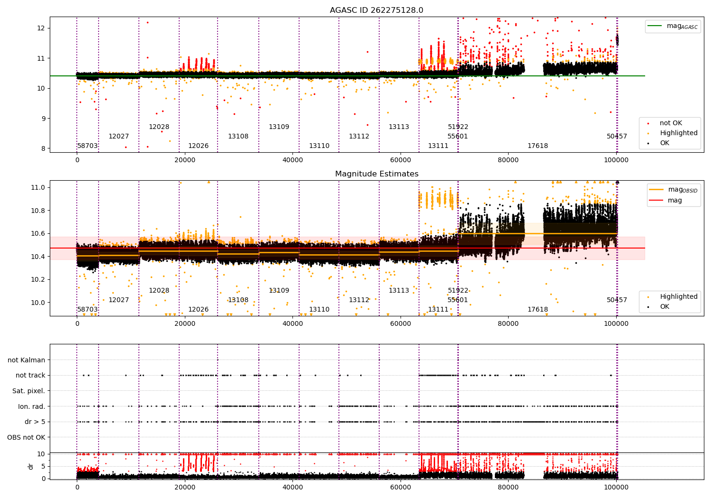Click OBSID label 12027 in Magnitude Estimates plot
711x498 pixels.
tap(118, 300)
